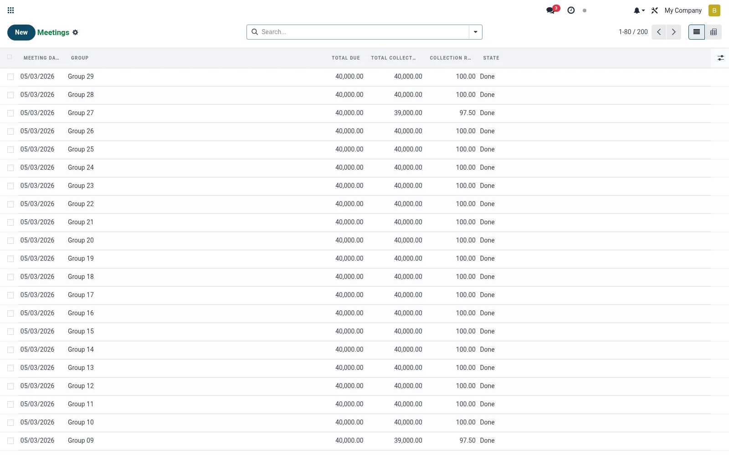Open the My Company switcher
The width and height of the screenshot is (729, 455).
683,10
